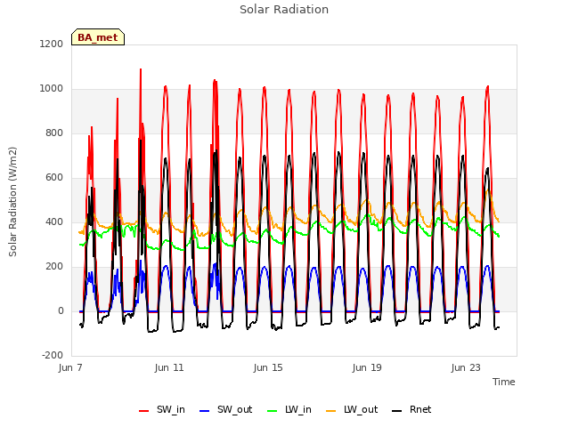Click the 200 y-axis tick label

(54, 267)
